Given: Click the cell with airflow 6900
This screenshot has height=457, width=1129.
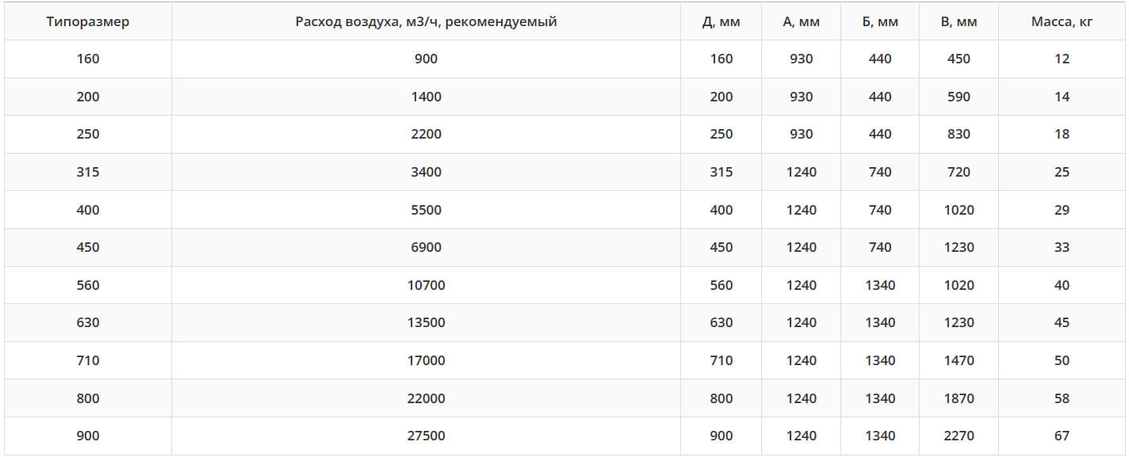Looking at the screenshot, I should 426,247.
